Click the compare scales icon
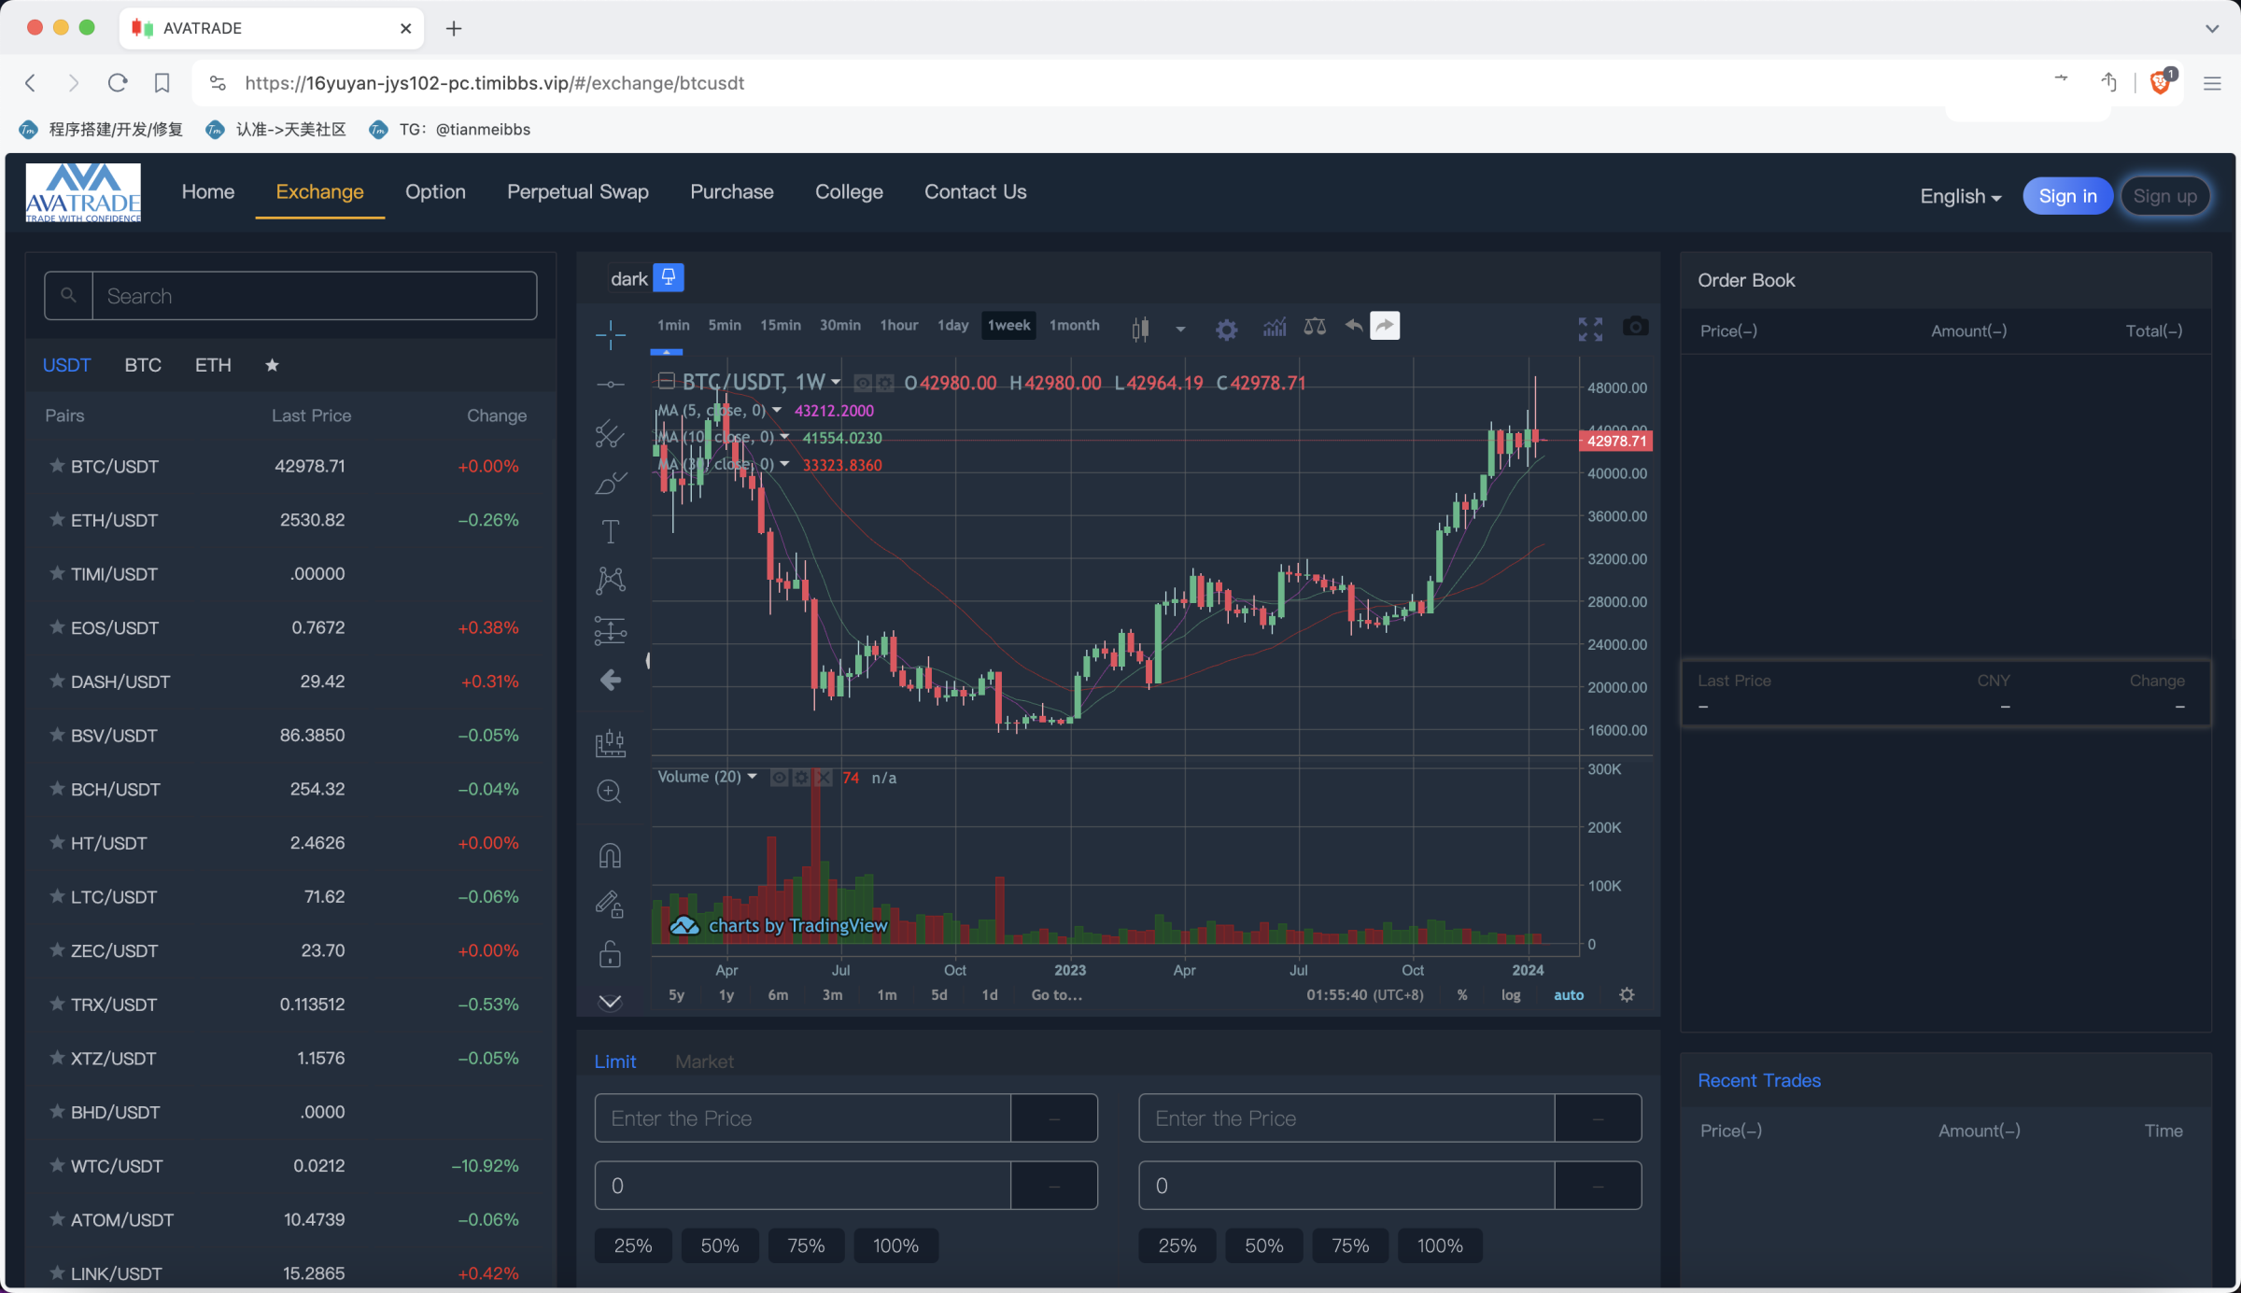Viewport: 2241px width, 1293px height. pos(1315,327)
